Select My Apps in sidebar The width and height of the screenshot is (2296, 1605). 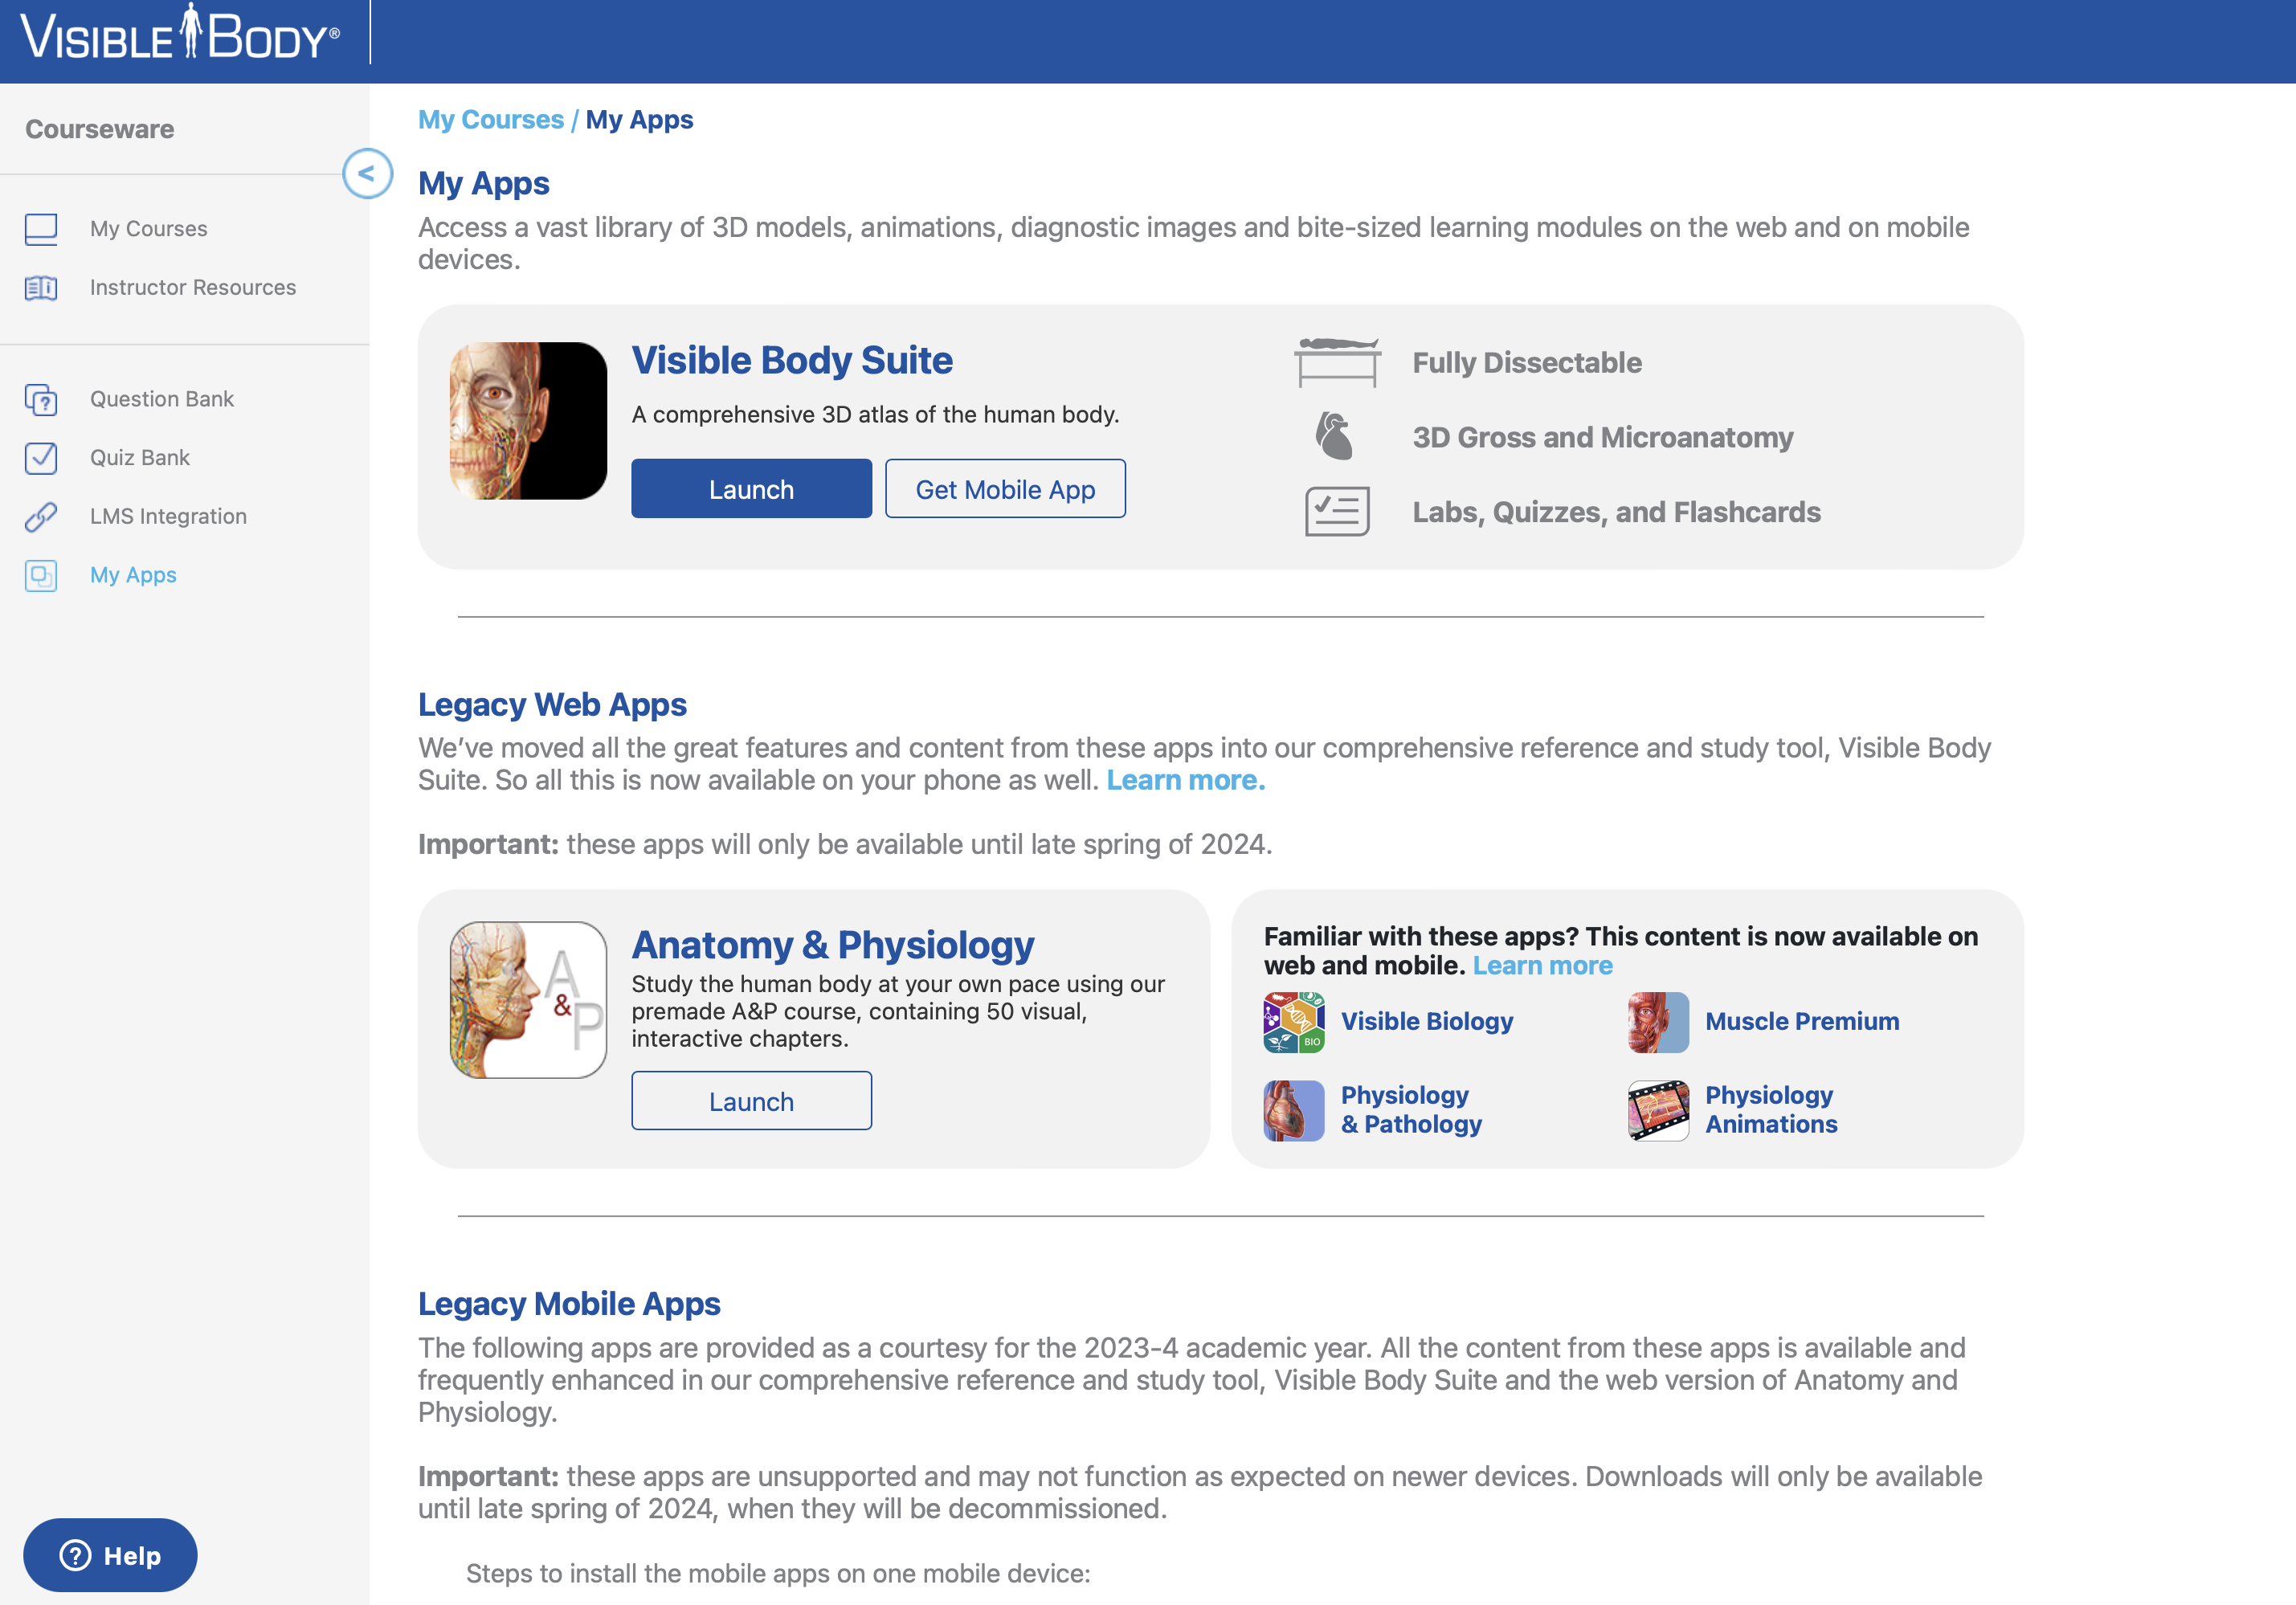click(x=133, y=576)
